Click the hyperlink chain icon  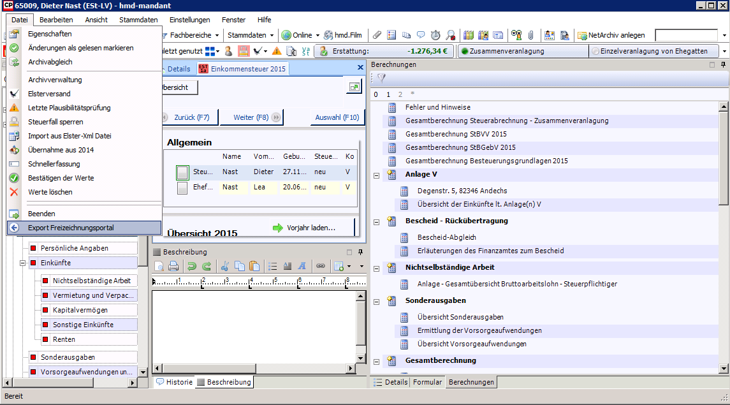coord(321,266)
